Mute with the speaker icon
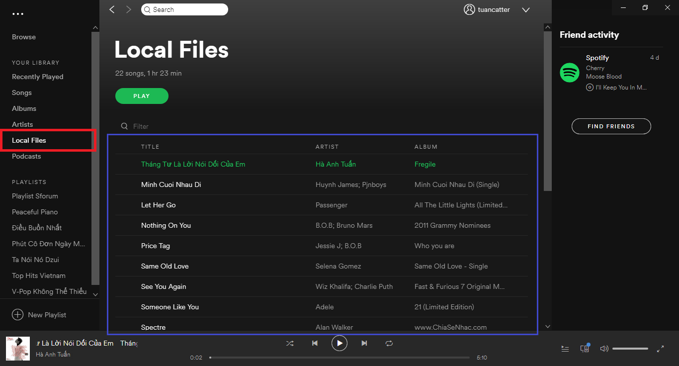This screenshot has width=679, height=366. (604, 349)
